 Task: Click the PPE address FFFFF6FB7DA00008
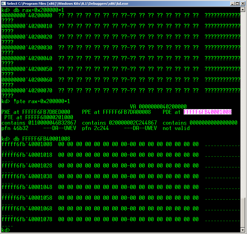click(x=127, y=112)
